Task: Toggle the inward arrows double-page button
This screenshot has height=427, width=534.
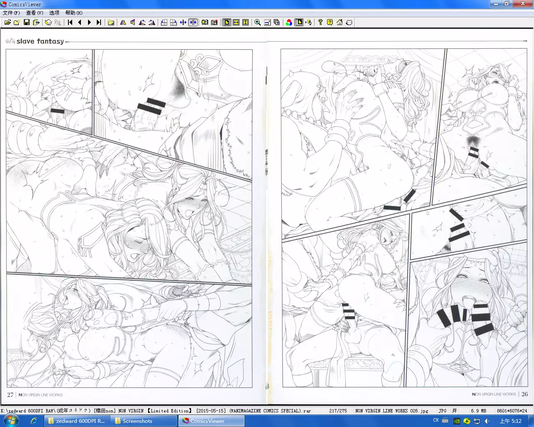Action: coord(193,23)
